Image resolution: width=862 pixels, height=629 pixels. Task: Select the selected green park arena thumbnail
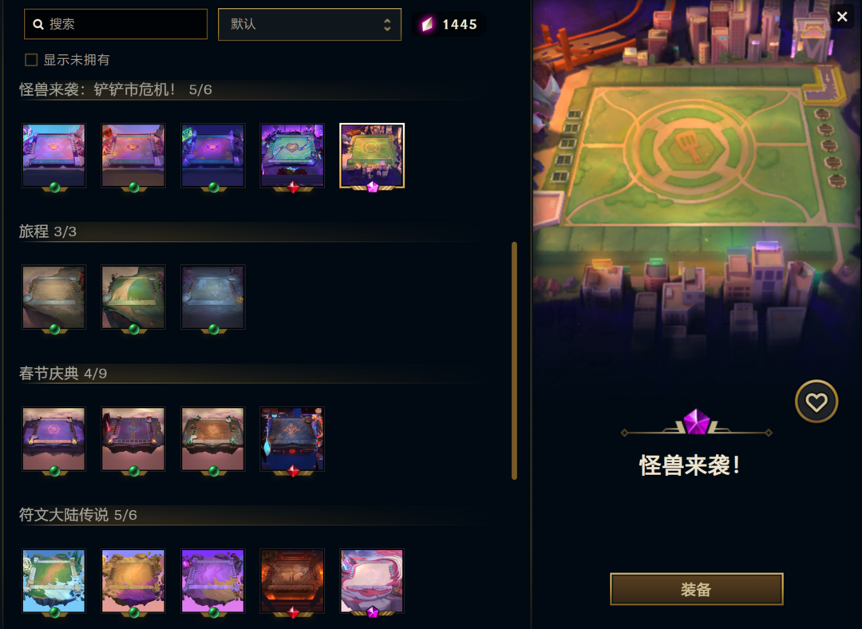coord(372,156)
